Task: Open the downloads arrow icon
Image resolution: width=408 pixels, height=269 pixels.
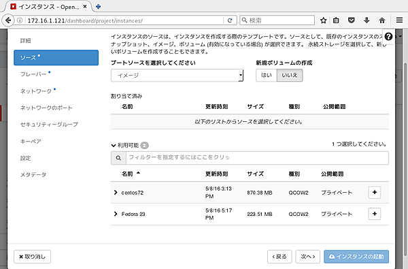Action: pos(367,20)
